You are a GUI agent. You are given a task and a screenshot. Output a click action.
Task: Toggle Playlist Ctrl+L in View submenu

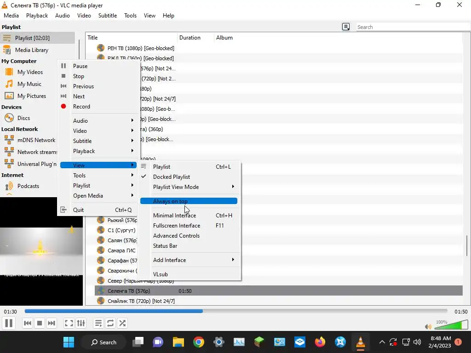coord(189,166)
